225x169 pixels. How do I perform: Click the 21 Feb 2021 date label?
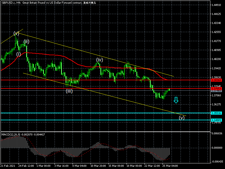click(x=8, y=166)
